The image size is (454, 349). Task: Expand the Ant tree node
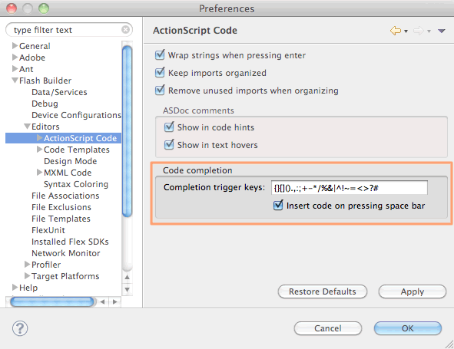(x=15, y=69)
